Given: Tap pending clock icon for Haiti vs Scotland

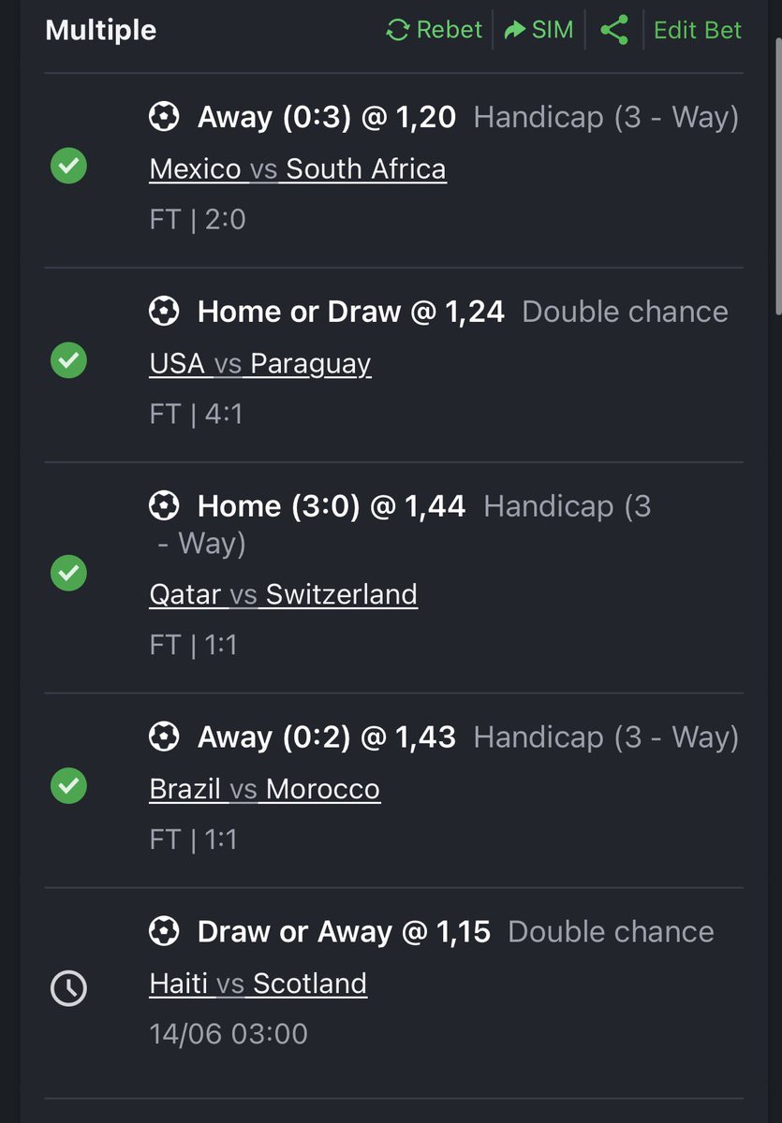Looking at the screenshot, I should (68, 988).
